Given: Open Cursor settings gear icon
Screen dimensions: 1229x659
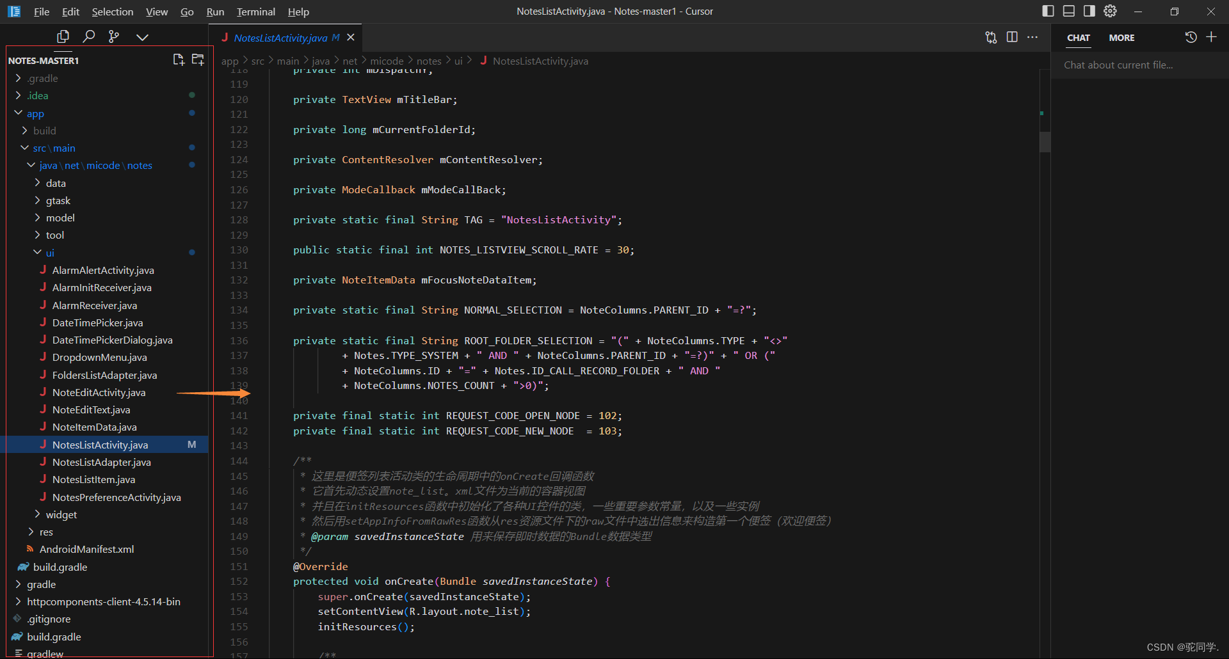Looking at the screenshot, I should (x=1110, y=11).
